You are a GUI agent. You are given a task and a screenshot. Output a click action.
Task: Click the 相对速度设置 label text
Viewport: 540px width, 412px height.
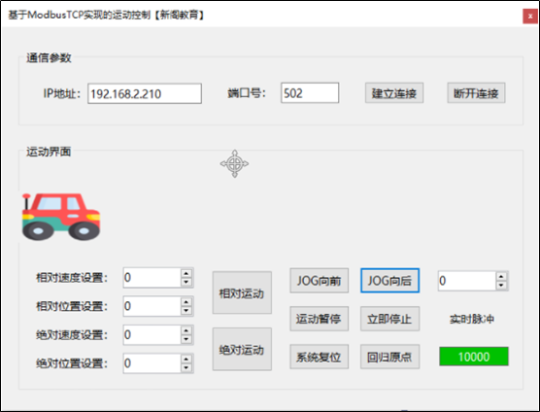pos(72,278)
